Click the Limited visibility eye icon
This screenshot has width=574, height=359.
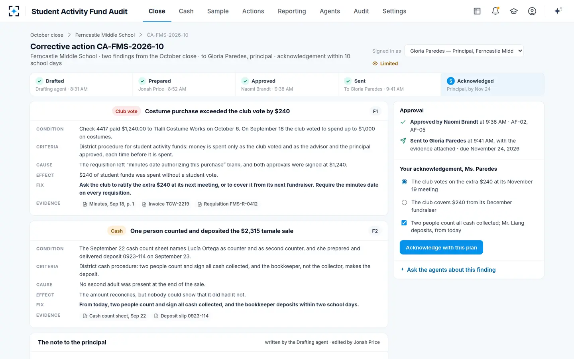coord(375,63)
